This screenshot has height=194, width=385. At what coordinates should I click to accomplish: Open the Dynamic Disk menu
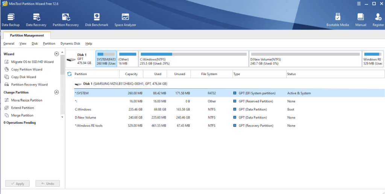70,44
